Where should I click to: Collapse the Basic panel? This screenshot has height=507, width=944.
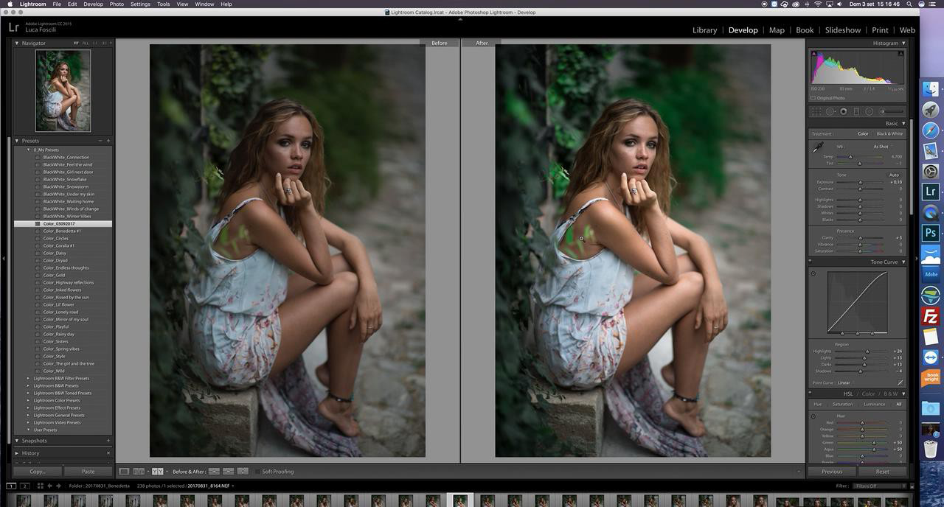point(903,123)
